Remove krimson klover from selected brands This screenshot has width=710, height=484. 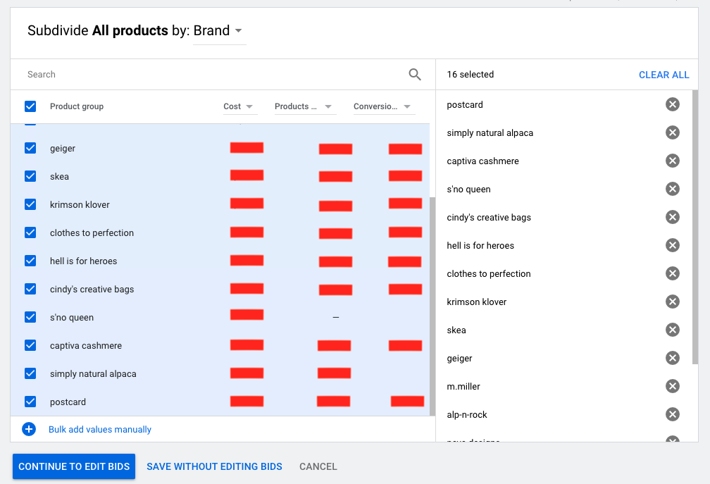673,302
